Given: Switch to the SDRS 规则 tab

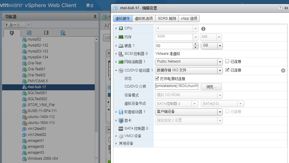Looking at the screenshot, I should tap(167, 18).
